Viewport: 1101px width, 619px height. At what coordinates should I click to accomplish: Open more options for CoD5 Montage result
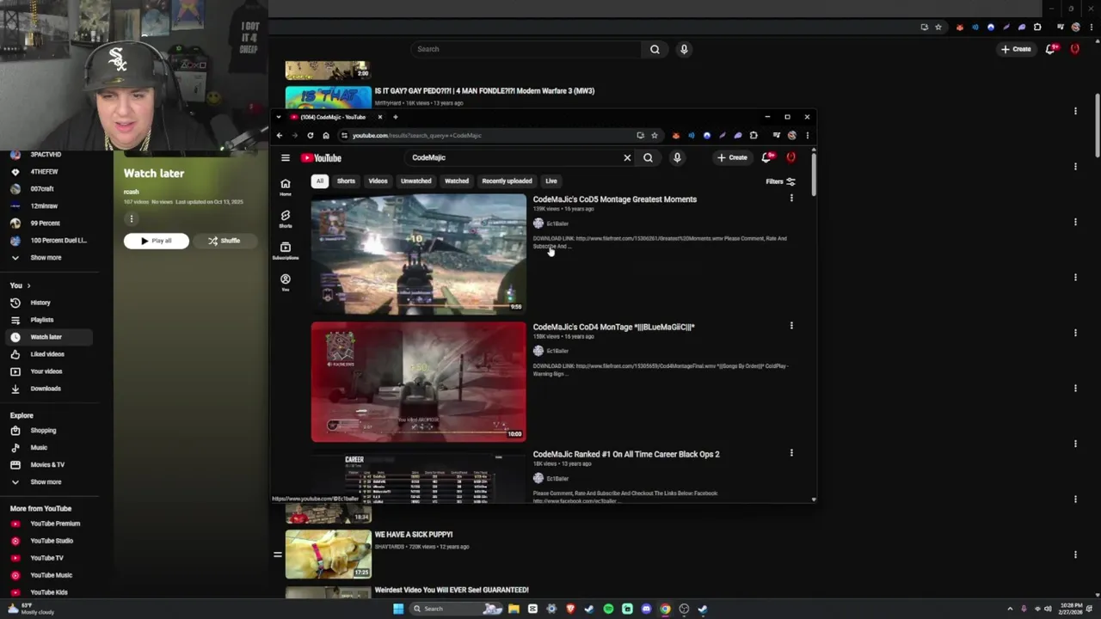[x=791, y=199]
